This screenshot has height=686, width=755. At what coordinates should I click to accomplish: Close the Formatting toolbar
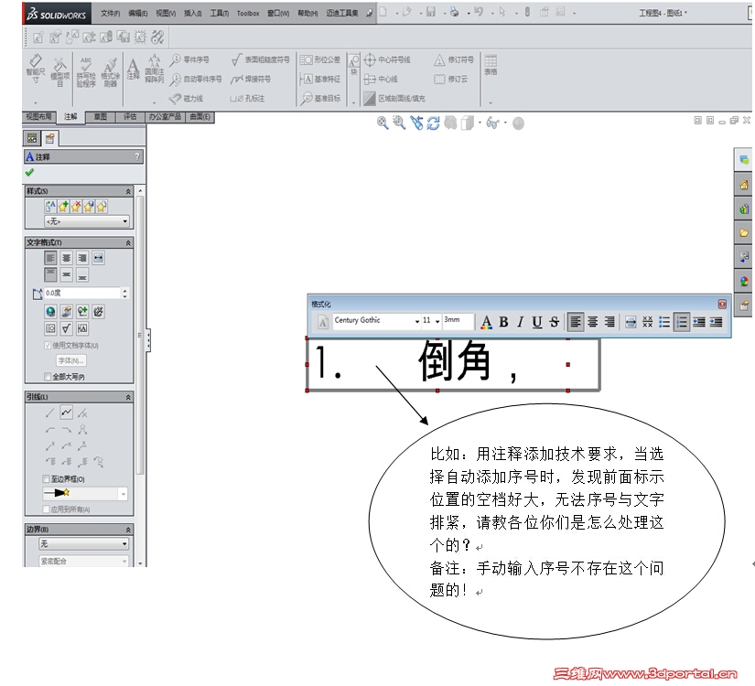pos(722,304)
